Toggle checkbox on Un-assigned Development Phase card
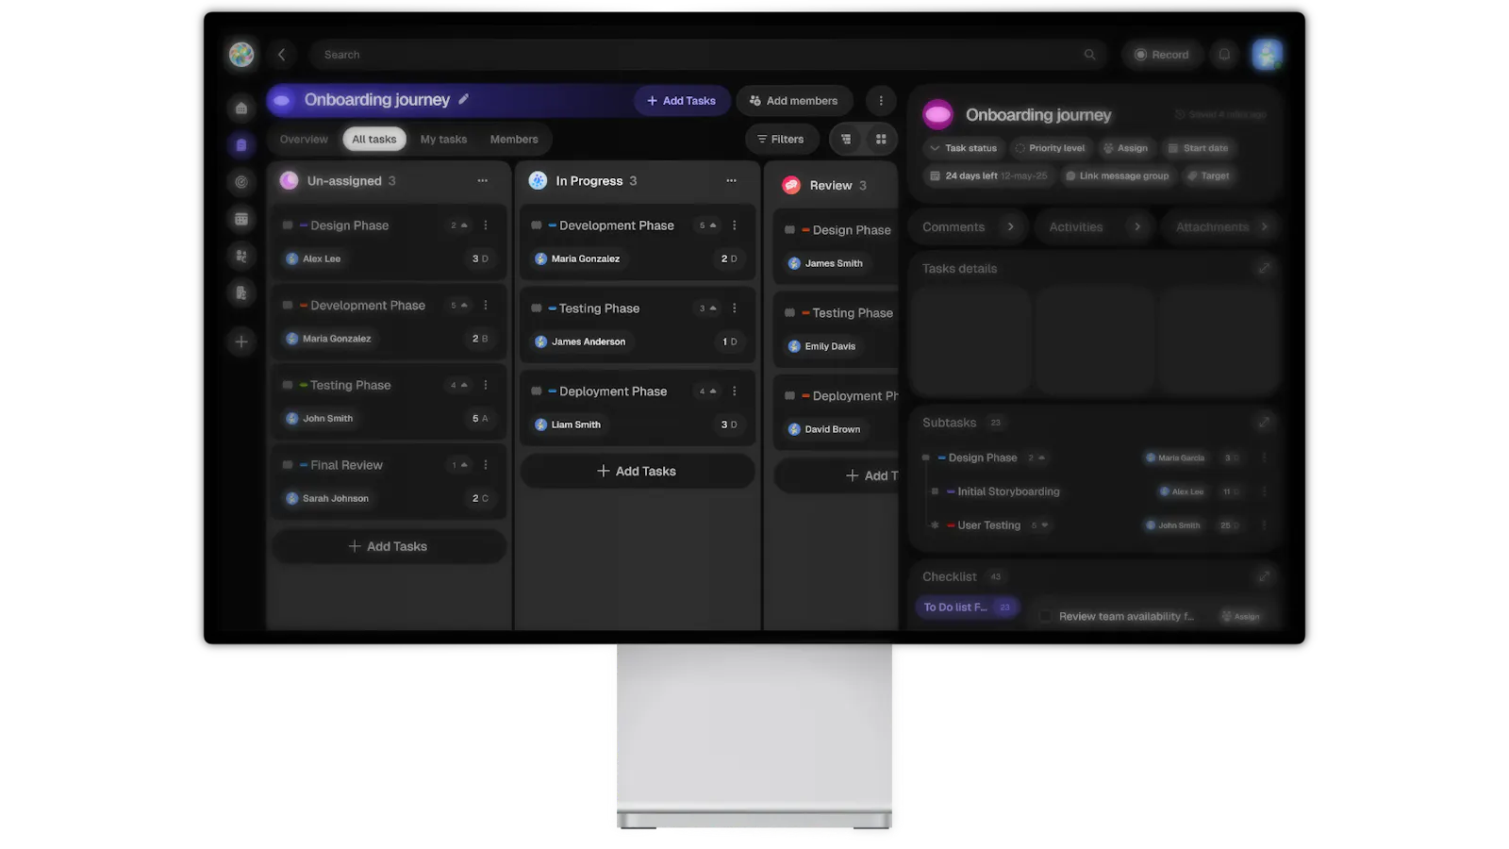Image resolution: width=1509 pixels, height=849 pixels. pyautogui.click(x=288, y=306)
